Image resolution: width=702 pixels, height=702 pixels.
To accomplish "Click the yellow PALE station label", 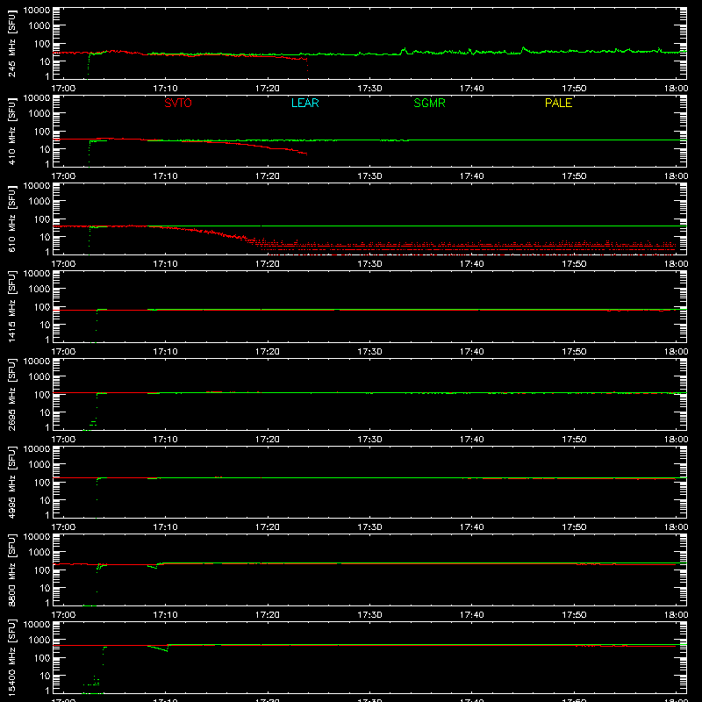I will pyautogui.click(x=558, y=103).
